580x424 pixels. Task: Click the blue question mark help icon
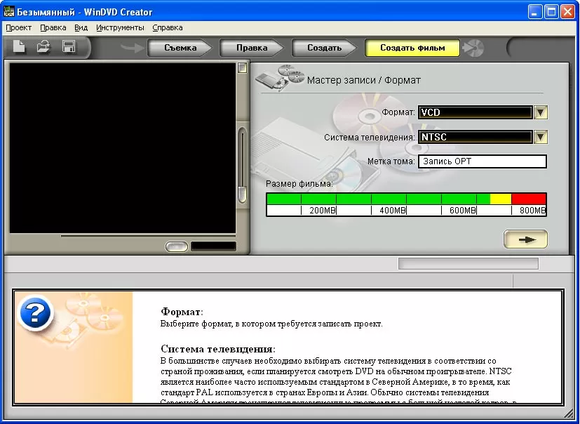(36, 313)
